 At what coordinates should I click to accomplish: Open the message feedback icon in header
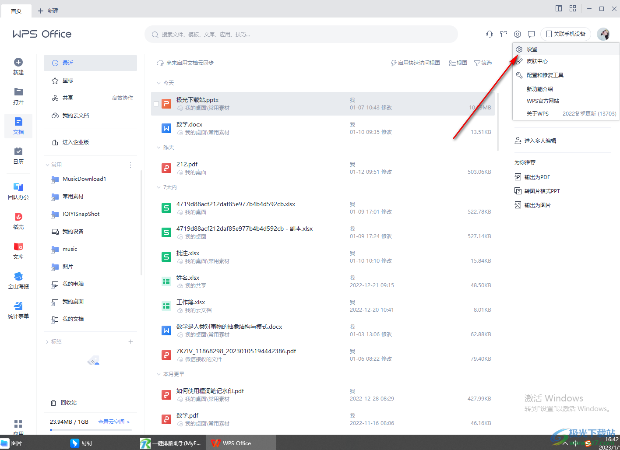click(532, 34)
